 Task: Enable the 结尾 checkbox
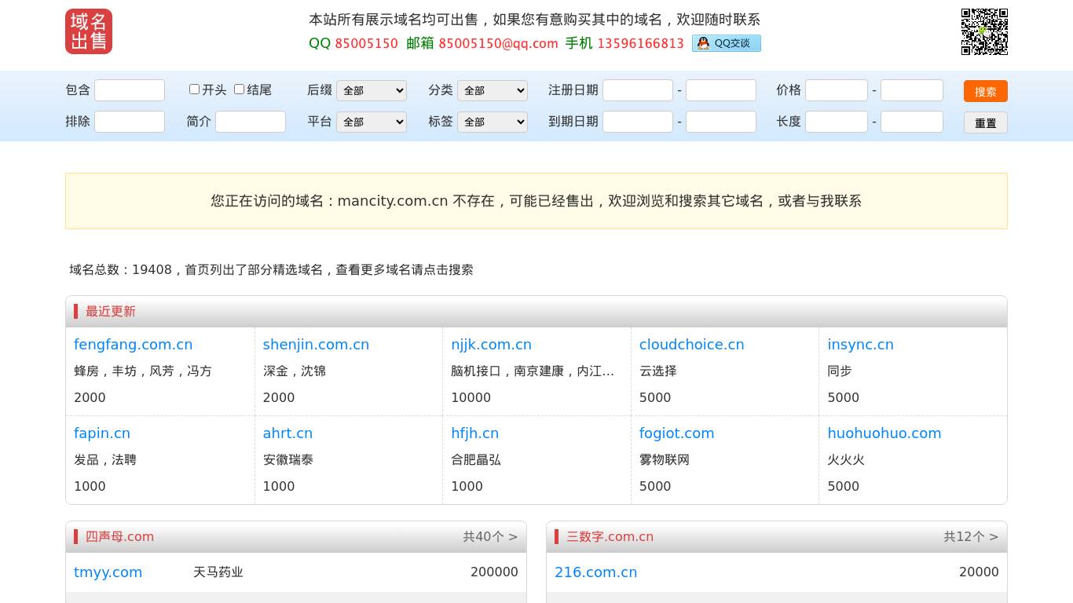pos(240,90)
